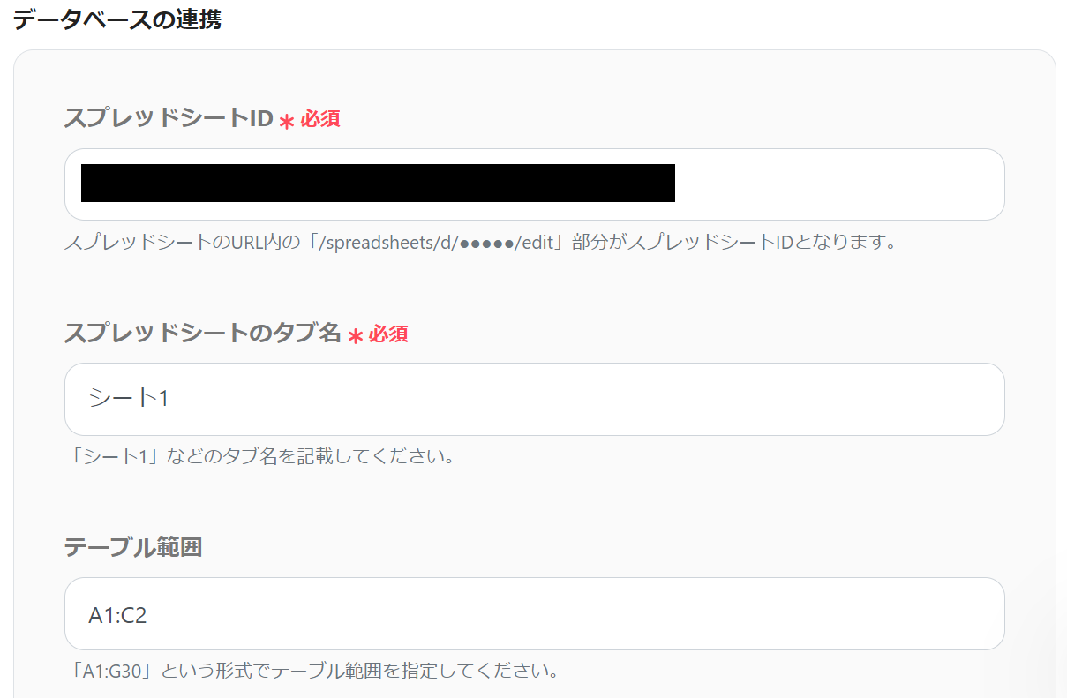
Task: Click the 「A1:G30」という形式 help text
Action: click(x=314, y=671)
